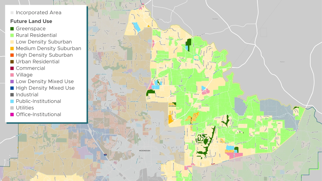322x181 pixels.
Task: Select the High Density Suburban orange swatch
Action: 12,55
